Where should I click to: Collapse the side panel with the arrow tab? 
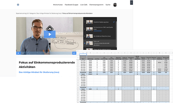tap(132, 3)
